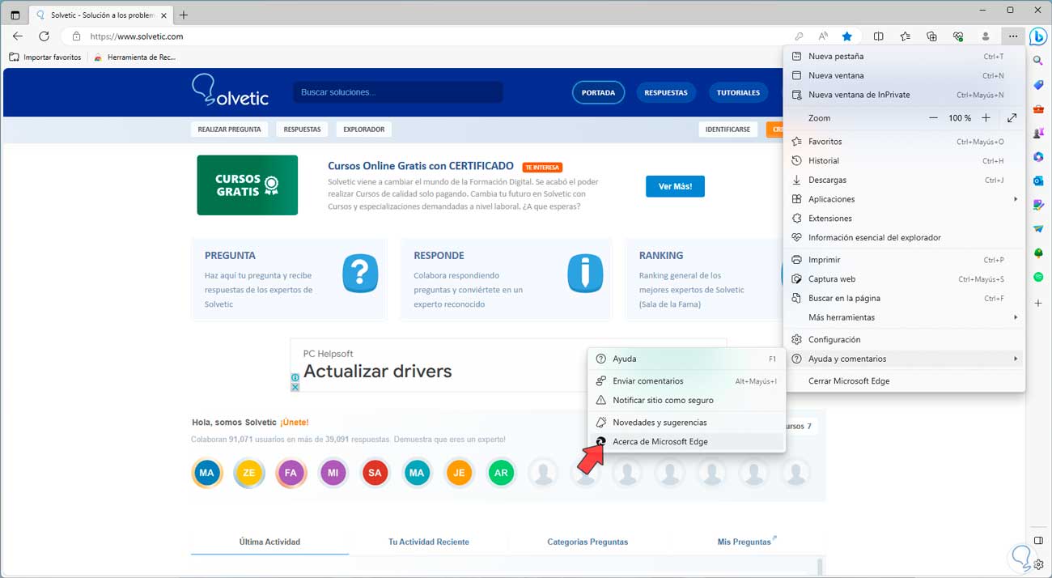Open Configuración from the menu

tap(903, 339)
